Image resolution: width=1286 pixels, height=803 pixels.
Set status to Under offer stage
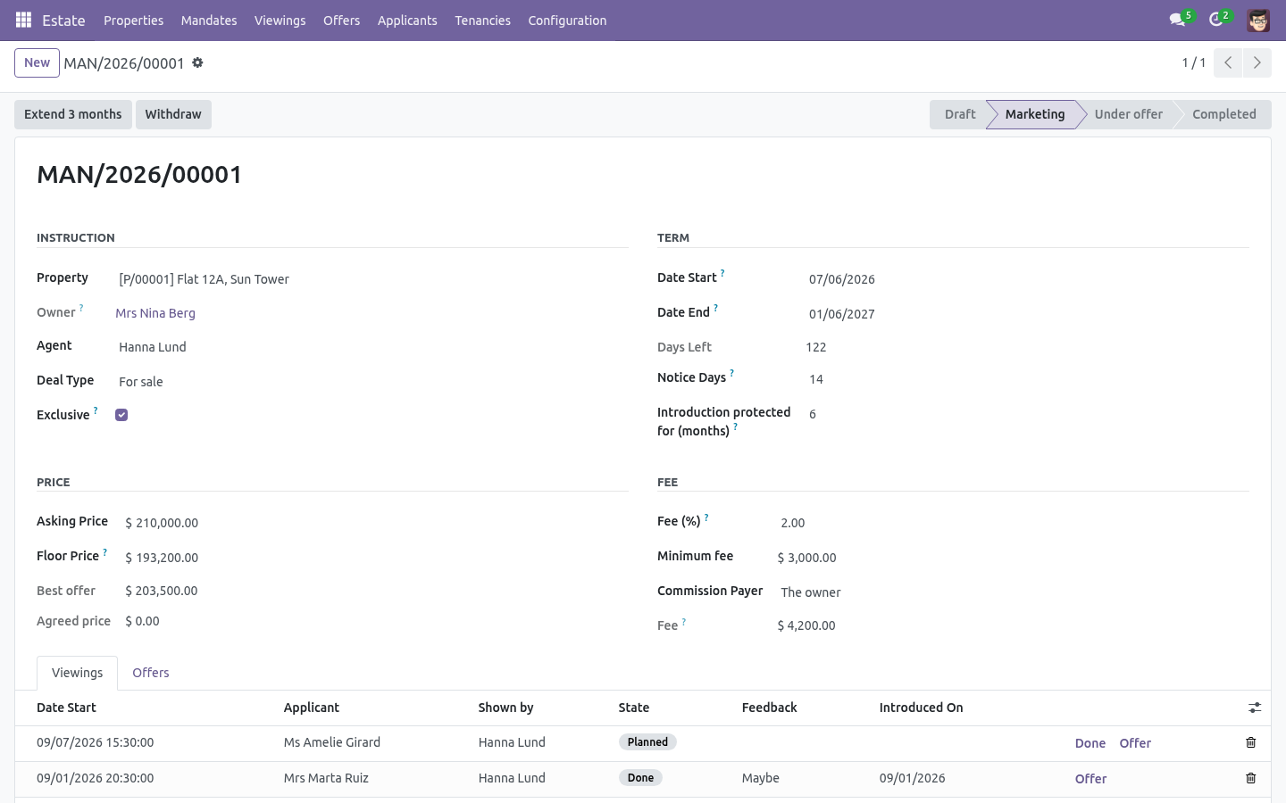1128,114
